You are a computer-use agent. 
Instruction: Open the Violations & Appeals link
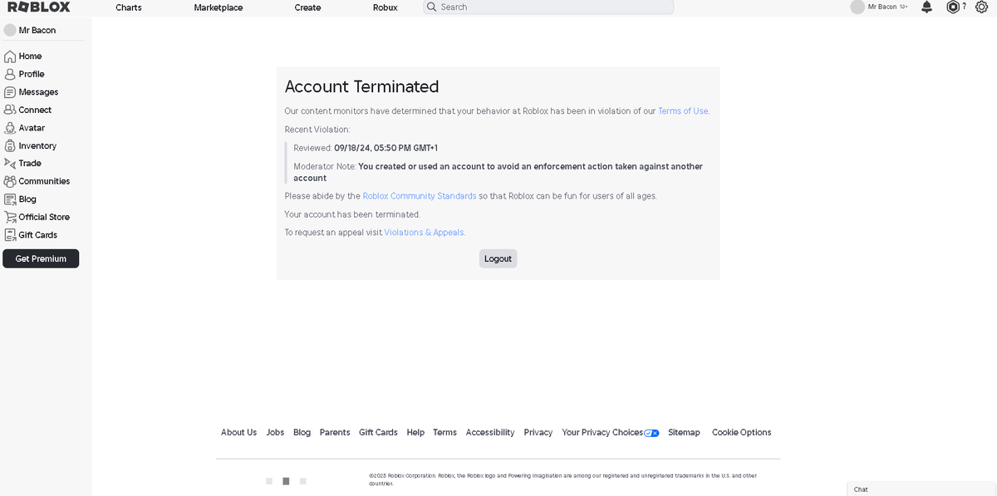(x=424, y=233)
